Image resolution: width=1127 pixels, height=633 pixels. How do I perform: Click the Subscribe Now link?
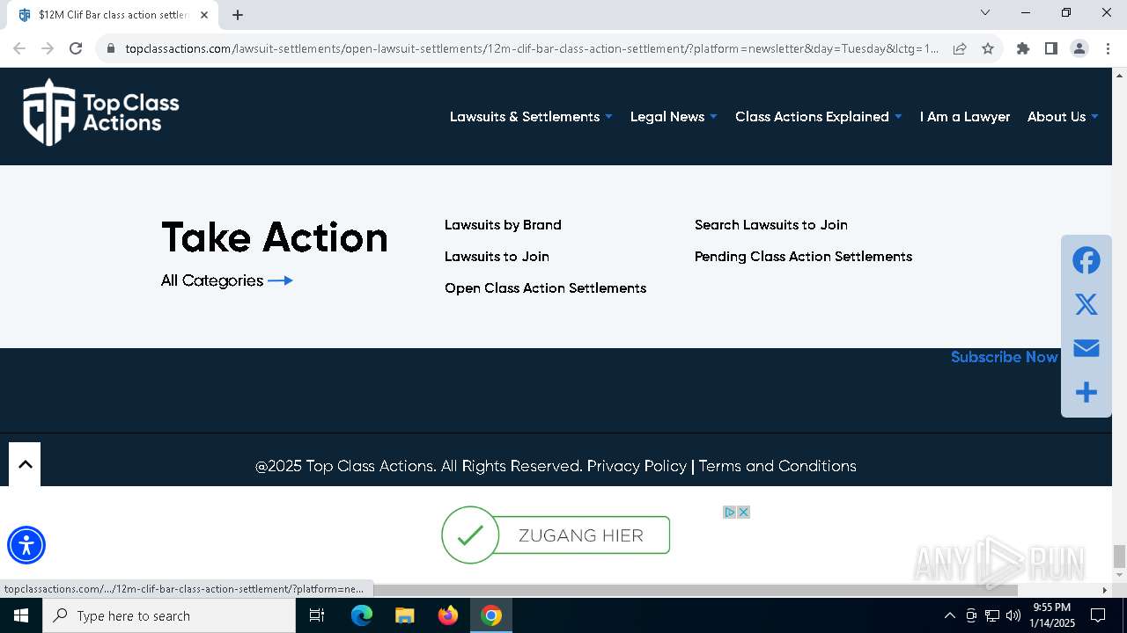tap(1004, 357)
